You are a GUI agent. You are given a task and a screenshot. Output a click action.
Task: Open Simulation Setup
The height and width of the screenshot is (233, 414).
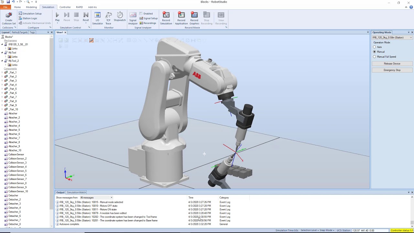(30, 14)
